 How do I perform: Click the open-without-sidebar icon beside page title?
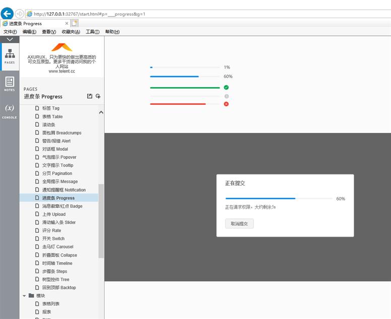point(90,96)
